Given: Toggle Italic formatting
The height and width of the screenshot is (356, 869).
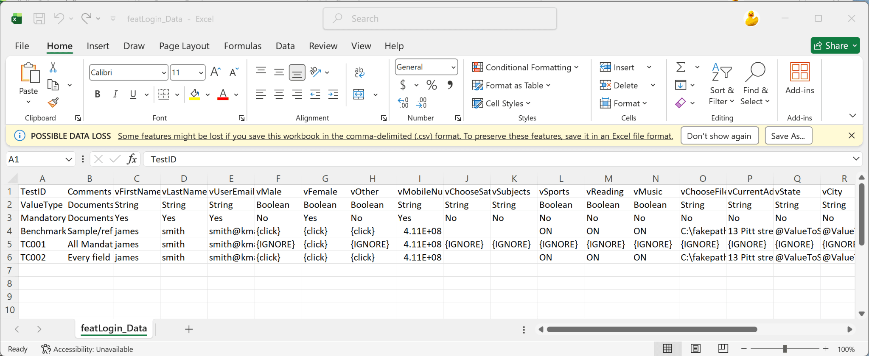Looking at the screenshot, I should 115,94.
